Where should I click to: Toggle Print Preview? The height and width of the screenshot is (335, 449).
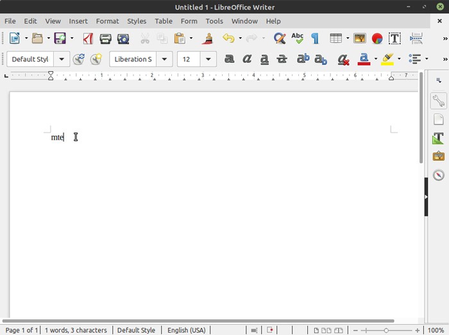123,38
